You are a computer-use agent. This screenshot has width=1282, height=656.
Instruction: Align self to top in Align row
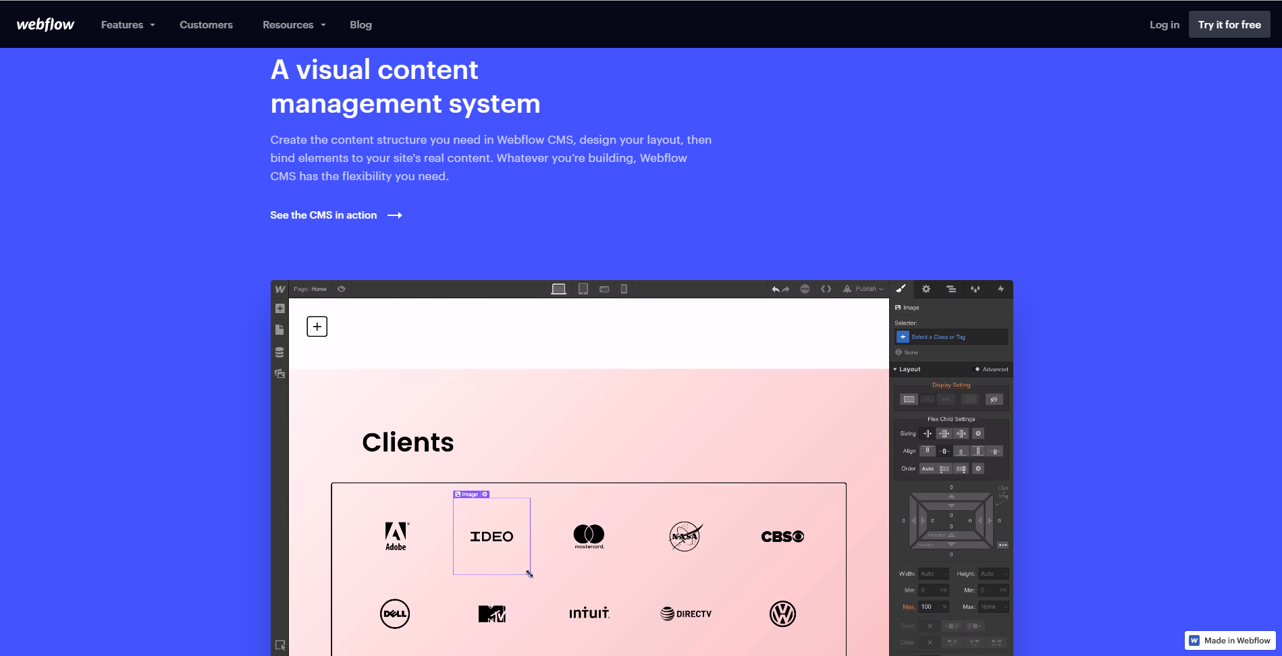click(x=928, y=451)
